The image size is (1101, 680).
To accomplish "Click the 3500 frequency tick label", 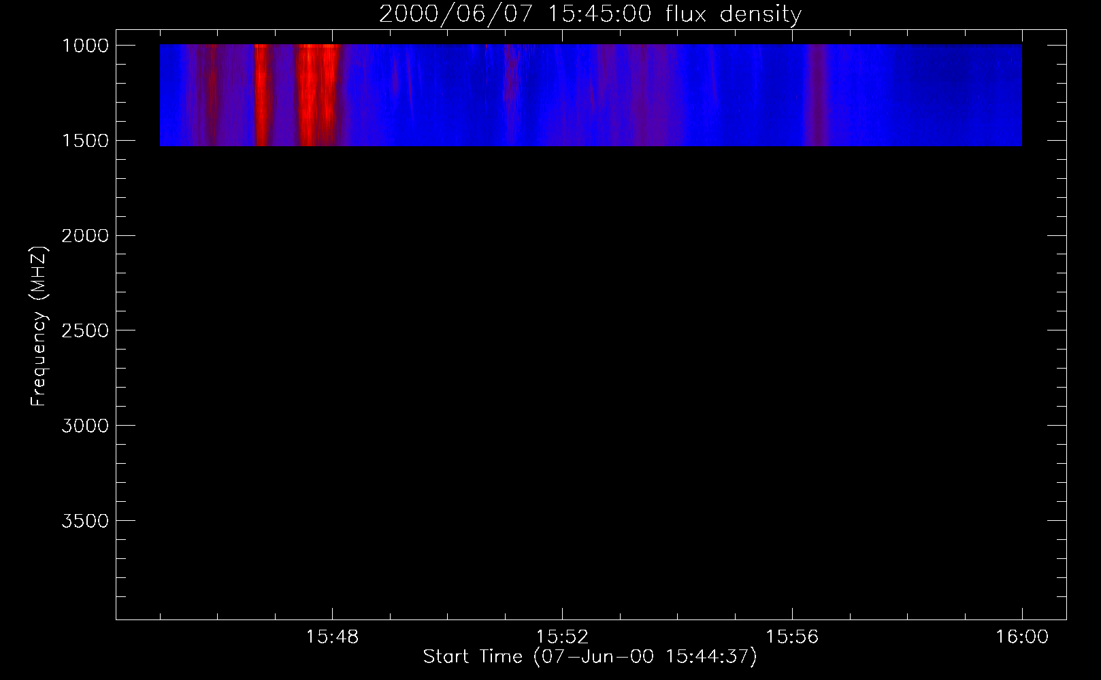I will click(85, 521).
